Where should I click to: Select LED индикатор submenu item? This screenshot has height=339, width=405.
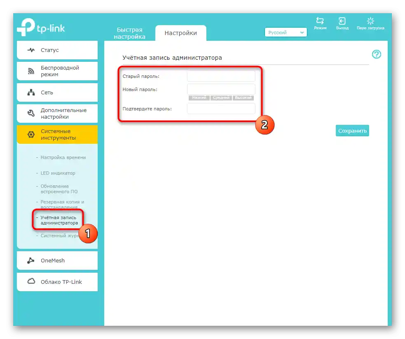coord(58,173)
